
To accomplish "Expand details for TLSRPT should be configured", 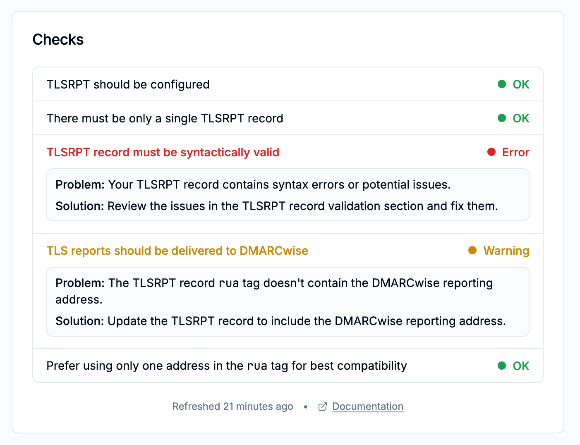I will coord(127,84).
